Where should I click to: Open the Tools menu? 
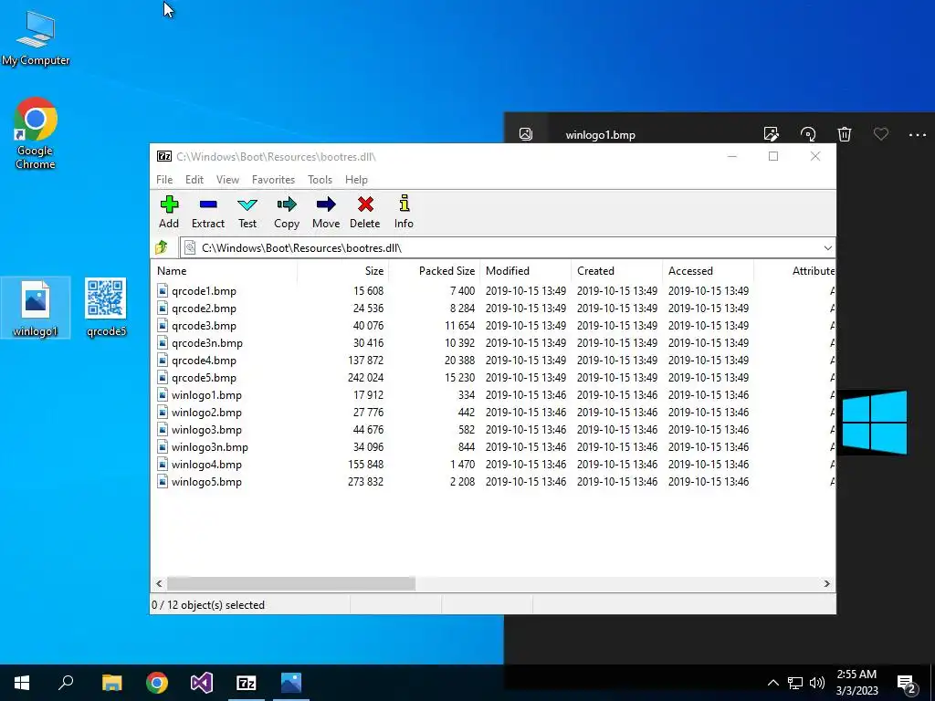(x=320, y=180)
